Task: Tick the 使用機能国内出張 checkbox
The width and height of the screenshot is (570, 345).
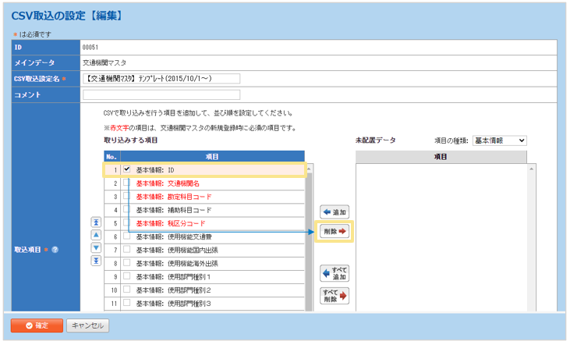Action: 126,250
